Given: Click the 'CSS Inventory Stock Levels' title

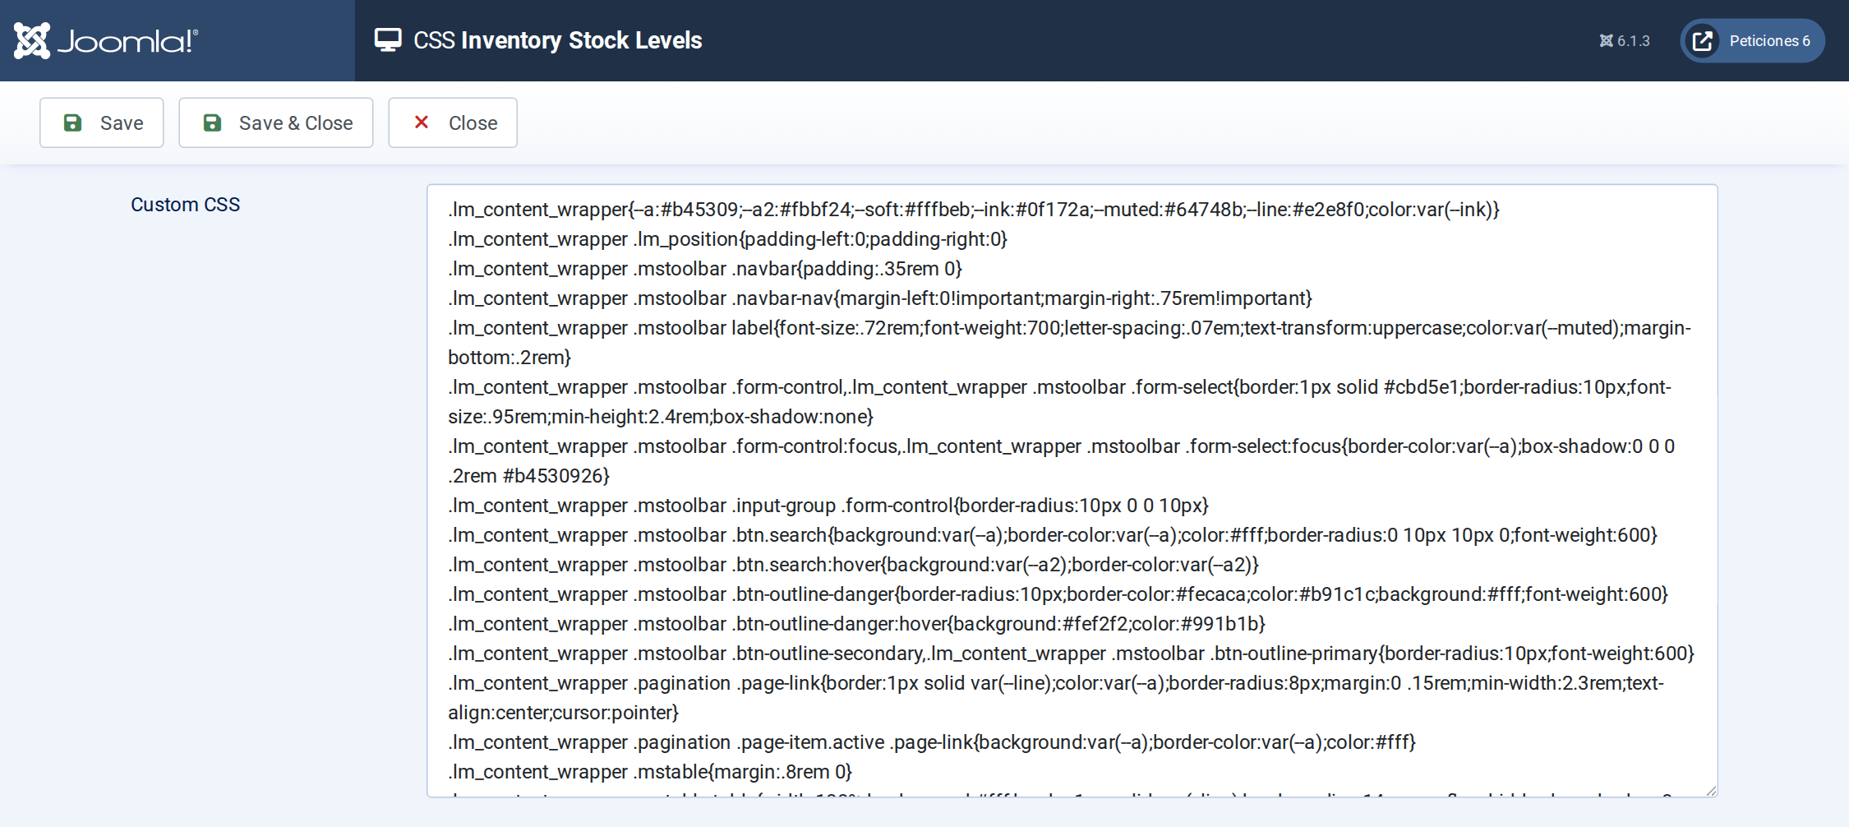Looking at the screenshot, I should coord(558,40).
